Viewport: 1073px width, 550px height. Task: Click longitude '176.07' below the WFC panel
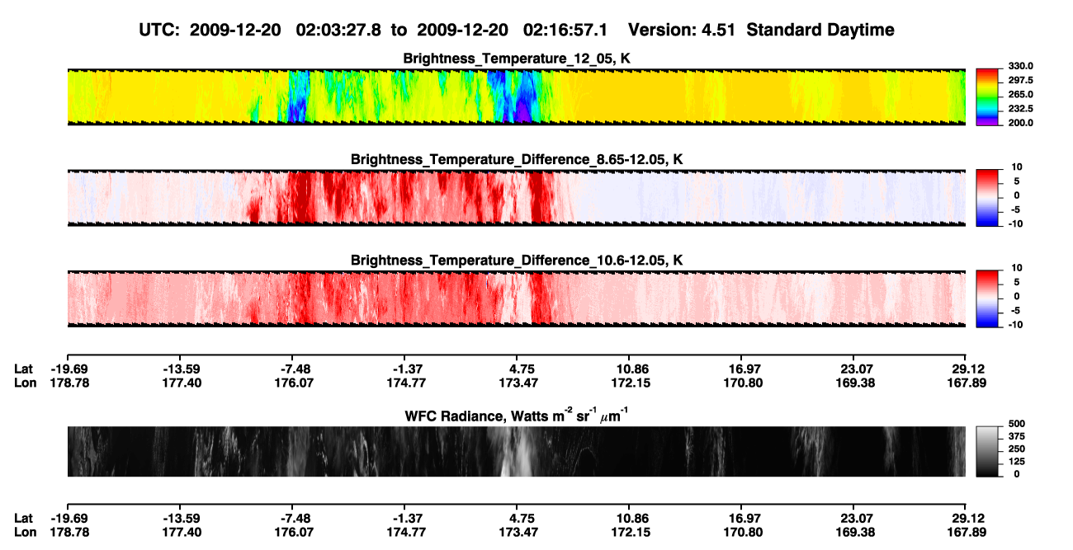[x=292, y=532]
